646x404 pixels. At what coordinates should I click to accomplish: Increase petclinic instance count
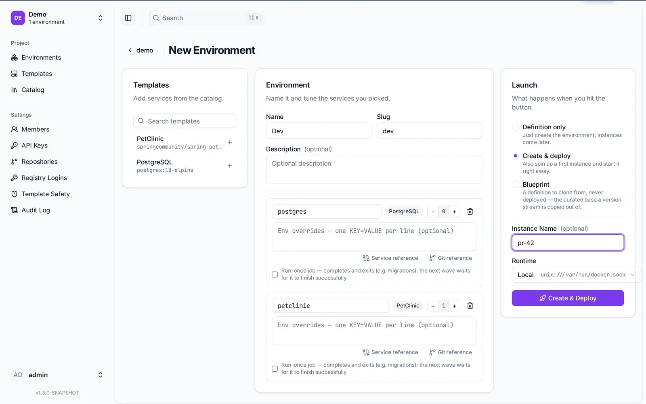pos(455,306)
